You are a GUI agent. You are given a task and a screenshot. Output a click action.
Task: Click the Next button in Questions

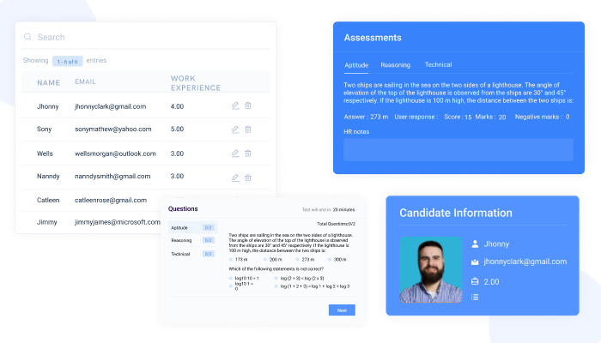[342, 310]
